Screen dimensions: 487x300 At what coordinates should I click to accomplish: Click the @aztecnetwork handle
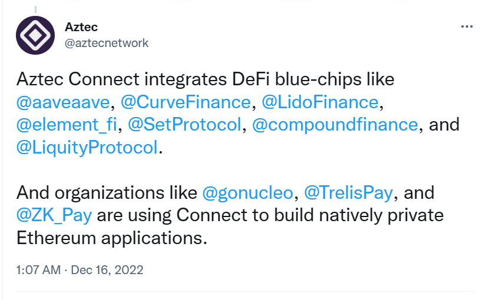(x=105, y=43)
